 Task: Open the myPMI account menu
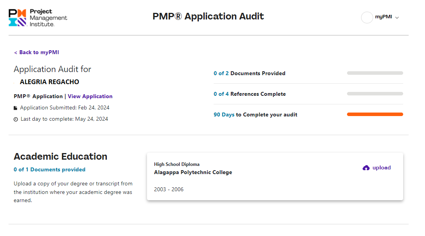pos(383,17)
